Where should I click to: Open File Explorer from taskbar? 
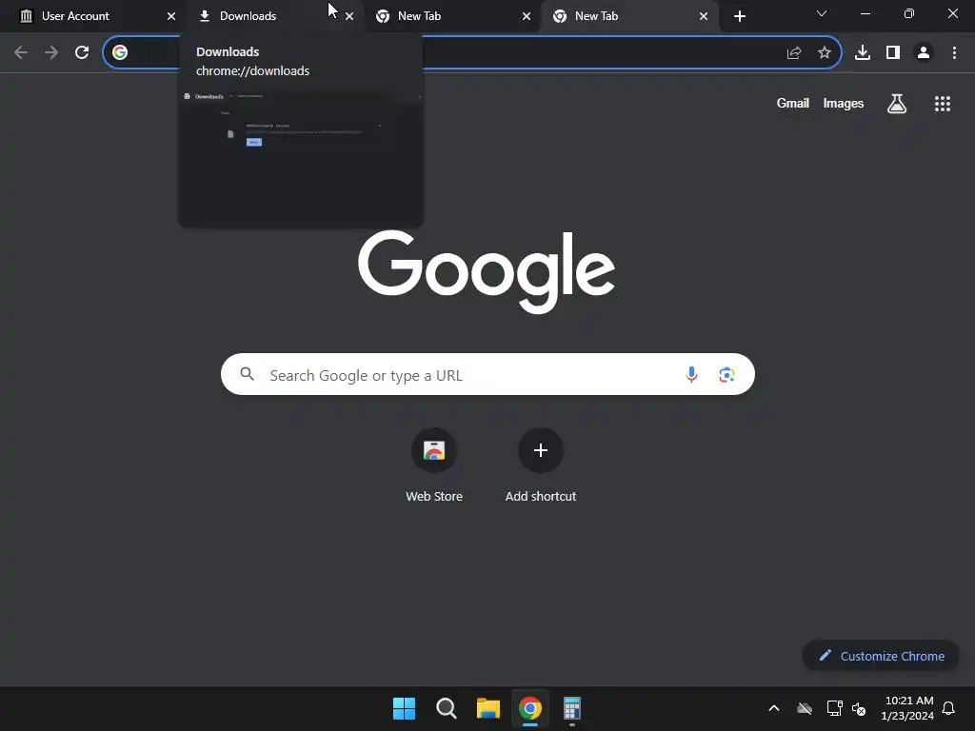tap(488, 708)
